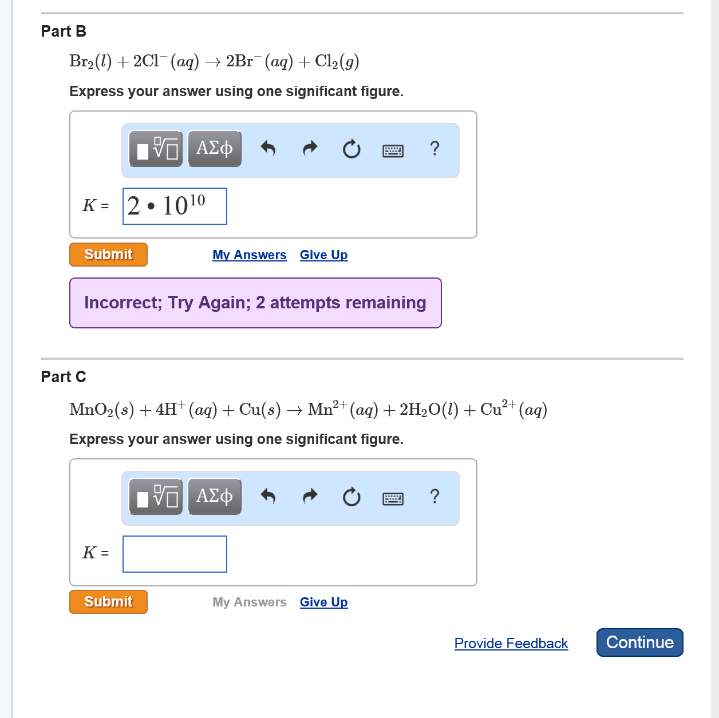Open My Answers for Part B
This screenshot has width=719, height=718.
pyautogui.click(x=249, y=255)
